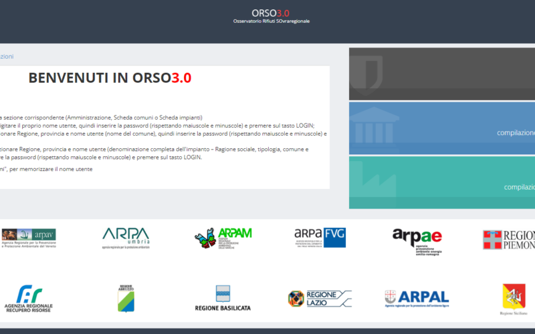Click the partially visible blue link above the welcome panel
The width and height of the screenshot is (535, 334).
pos(7,56)
